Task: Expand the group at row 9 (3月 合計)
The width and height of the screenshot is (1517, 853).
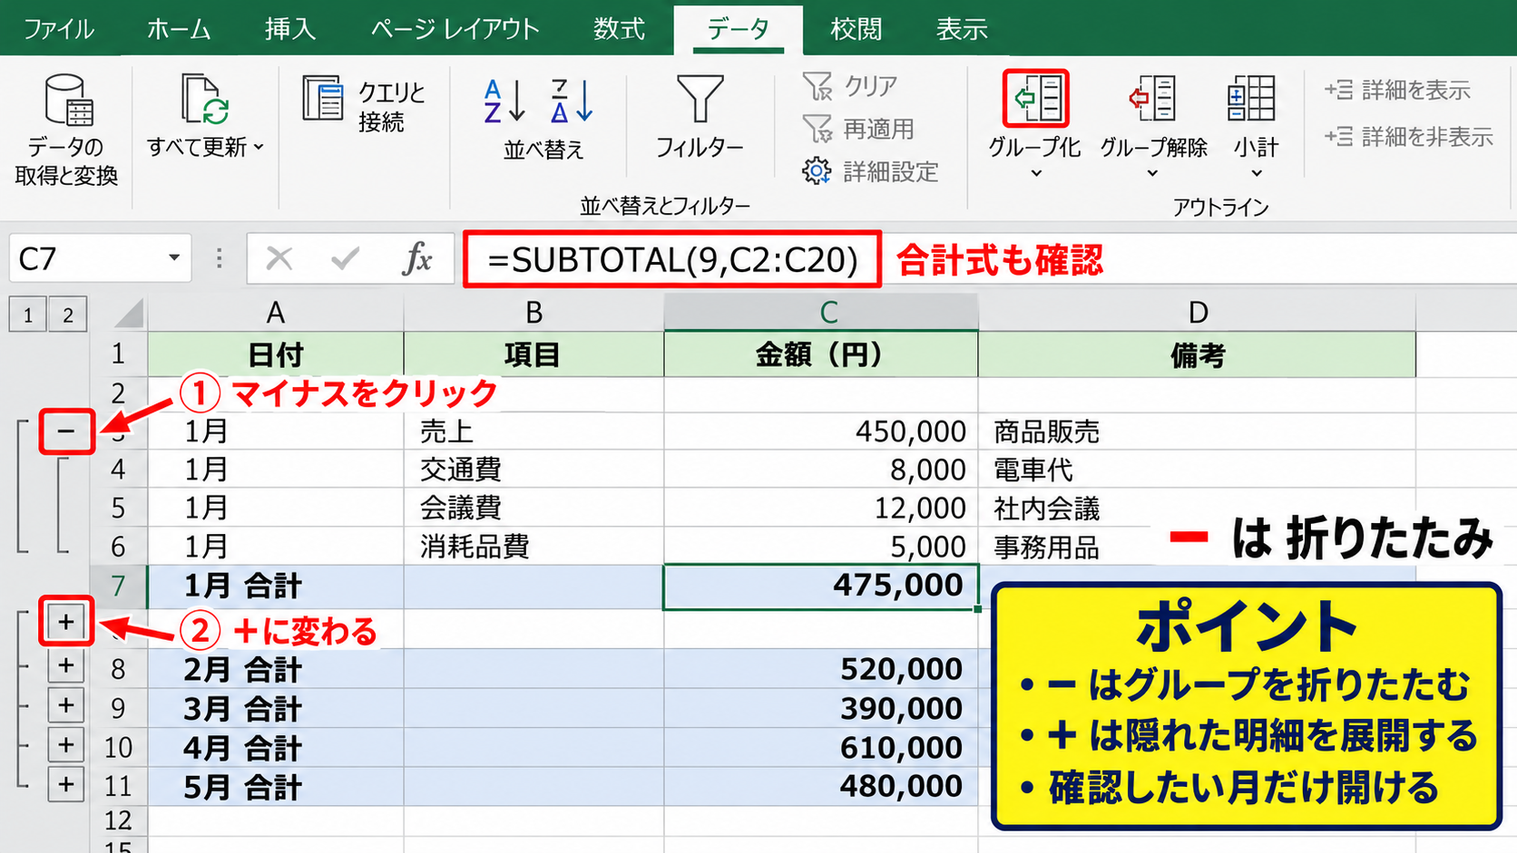Action: [66, 705]
